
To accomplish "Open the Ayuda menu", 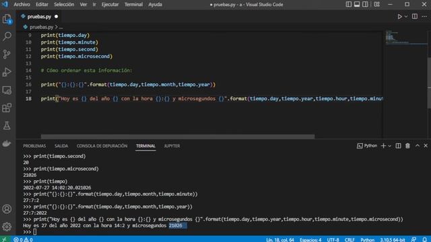I will pyautogui.click(x=155, y=5).
